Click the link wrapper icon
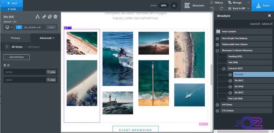The width and height of the screenshot is (274, 133). [x=44, y=17]
